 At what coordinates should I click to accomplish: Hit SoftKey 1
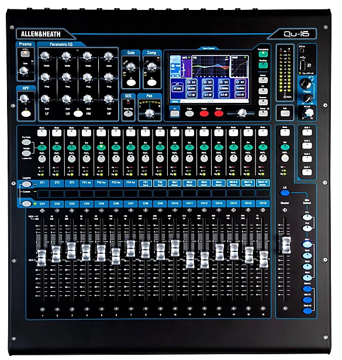(x=307, y=133)
